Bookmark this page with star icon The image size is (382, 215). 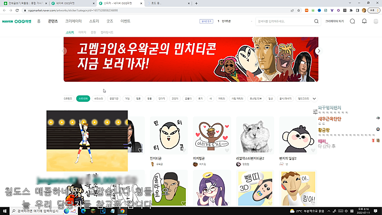click(x=299, y=11)
